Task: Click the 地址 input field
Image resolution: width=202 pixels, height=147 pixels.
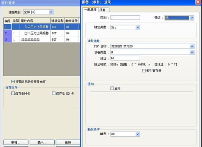Action: tap(125, 58)
